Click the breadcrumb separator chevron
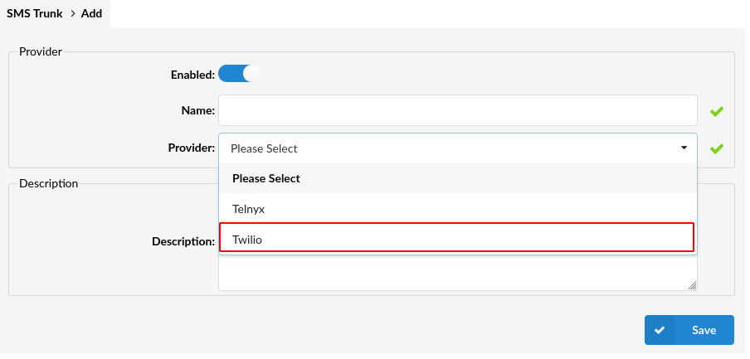Screen dimensions: 750x359 (x=72, y=13)
